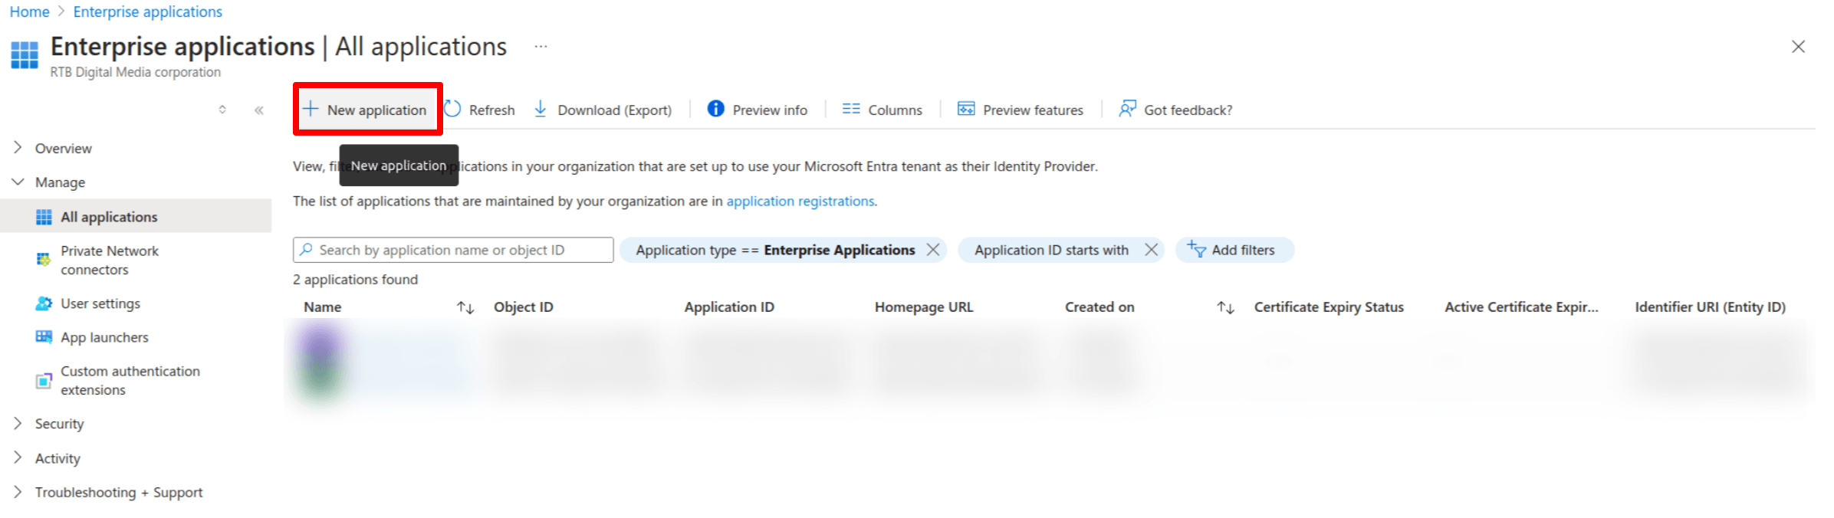Click the Columns list icon

[851, 109]
